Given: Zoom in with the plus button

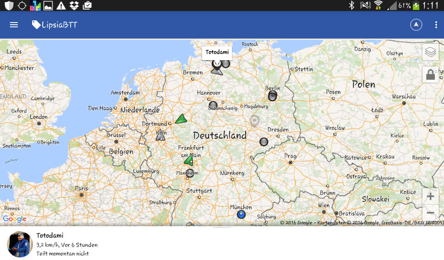Looking at the screenshot, I should pos(430,196).
